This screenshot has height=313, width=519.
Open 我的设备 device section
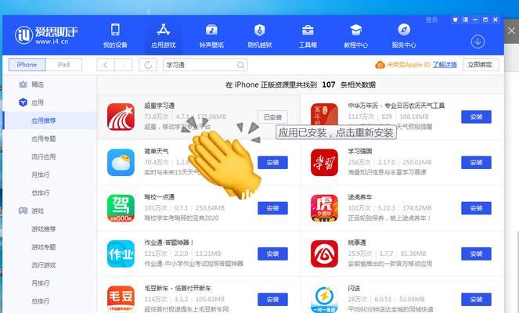pos(115,36)
